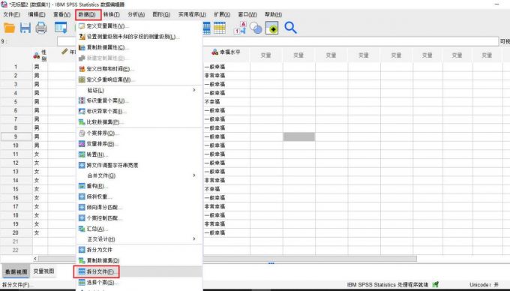Select the 性别 column header
The image size is (510, 291).
pos(40,55)
